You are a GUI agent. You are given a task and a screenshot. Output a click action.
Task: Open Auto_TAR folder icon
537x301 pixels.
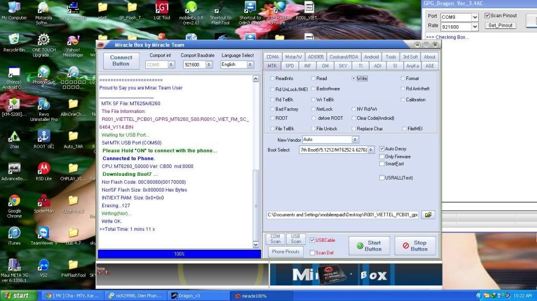pos(73,140)
